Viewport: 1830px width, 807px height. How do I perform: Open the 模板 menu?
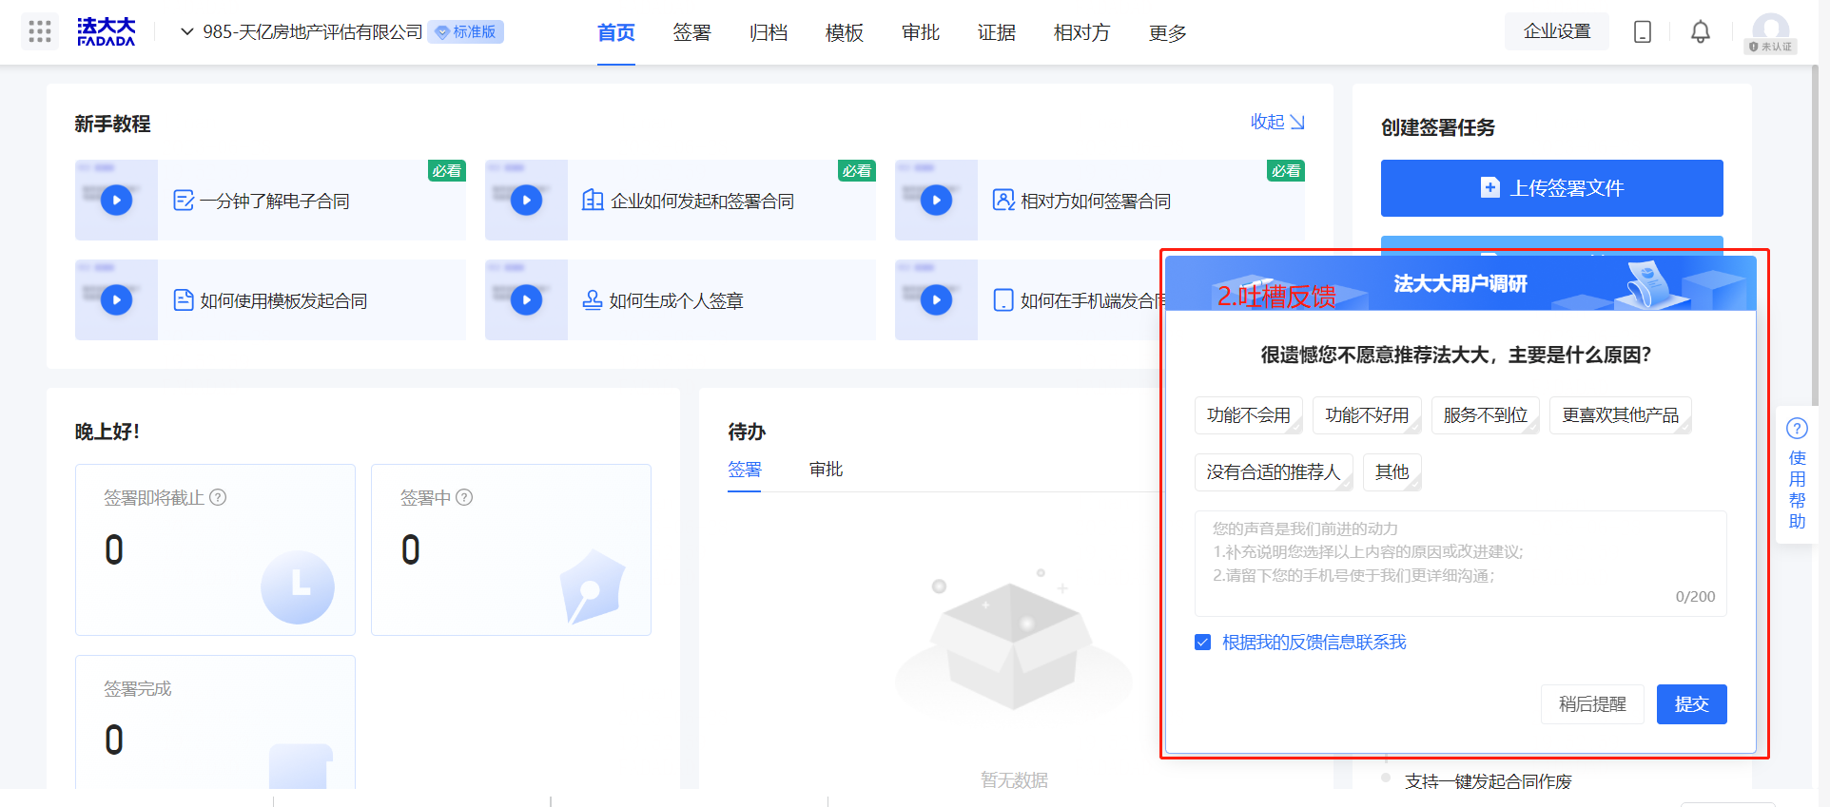pyautogui.click(x=845, y=32)
